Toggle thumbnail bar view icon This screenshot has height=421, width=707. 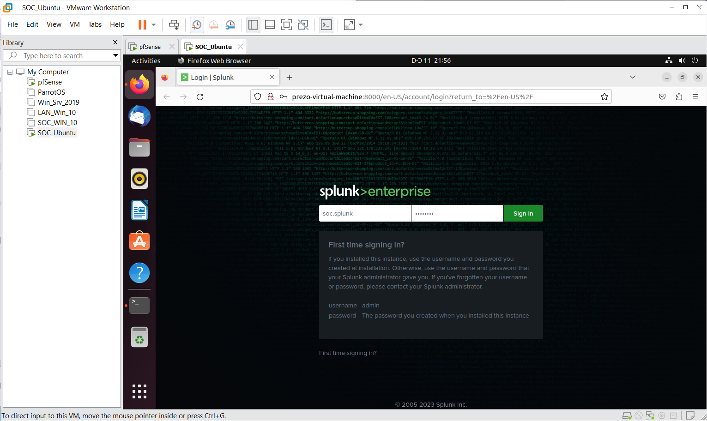click(x=270, y=24)
